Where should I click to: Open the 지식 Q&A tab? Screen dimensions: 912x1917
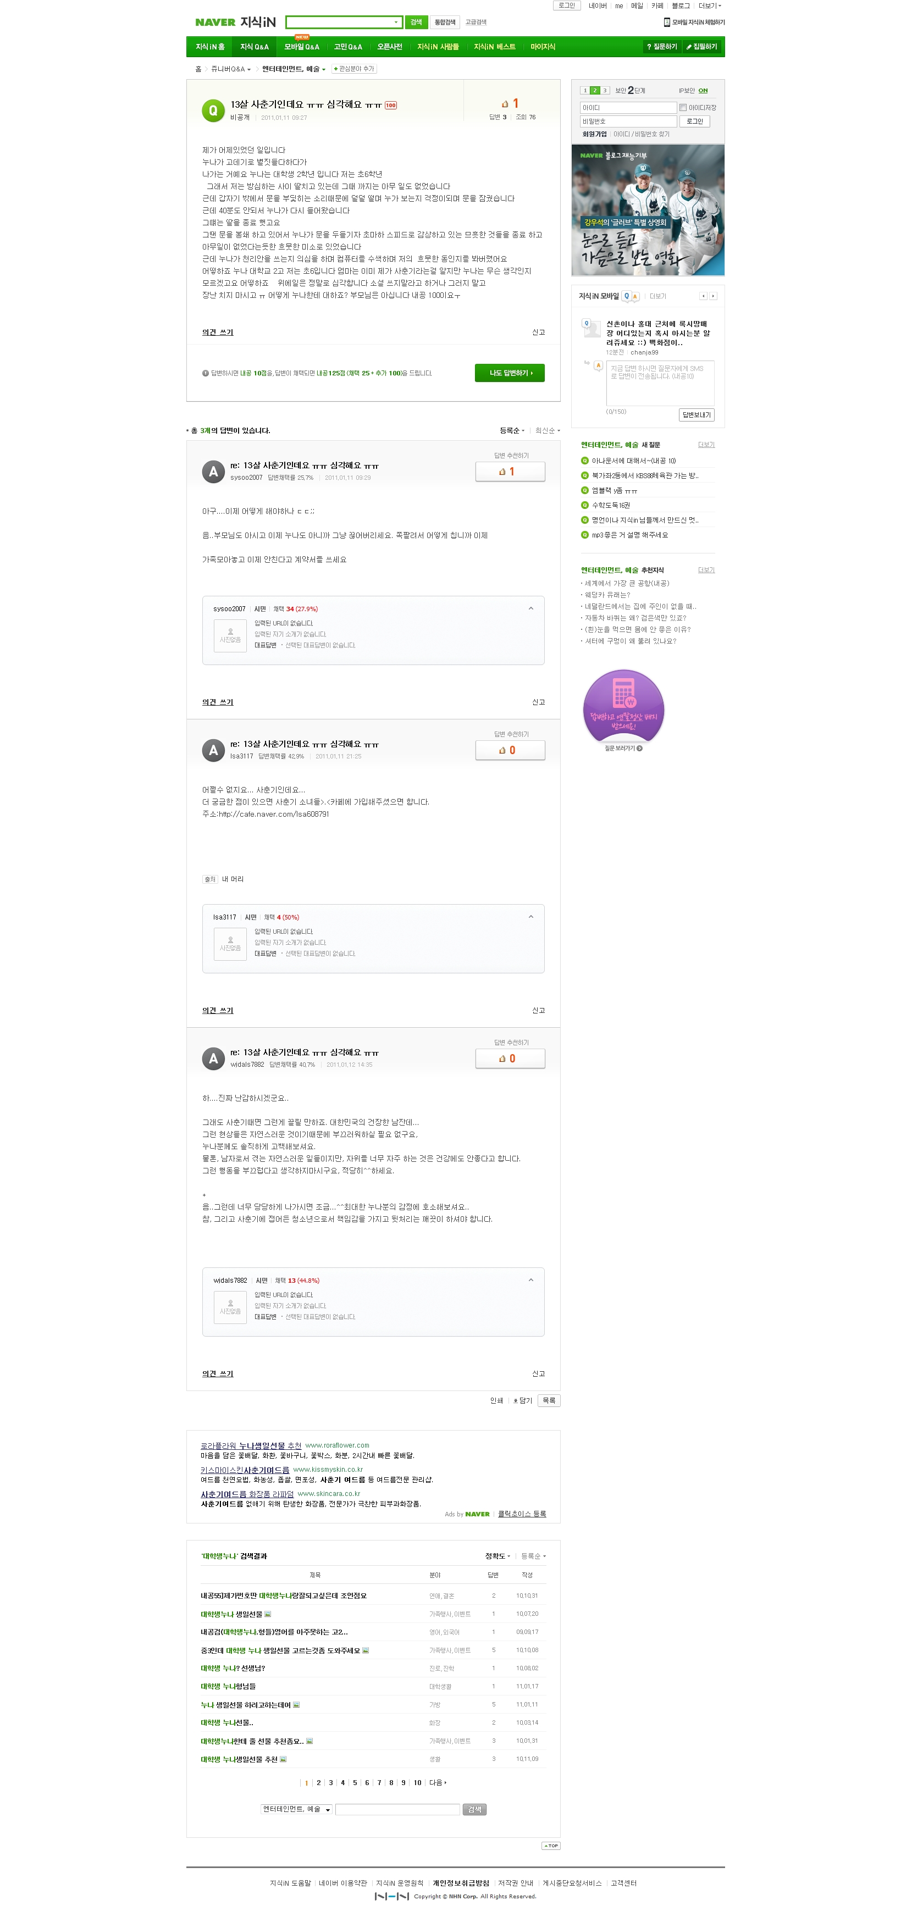[x=254, y=47]
